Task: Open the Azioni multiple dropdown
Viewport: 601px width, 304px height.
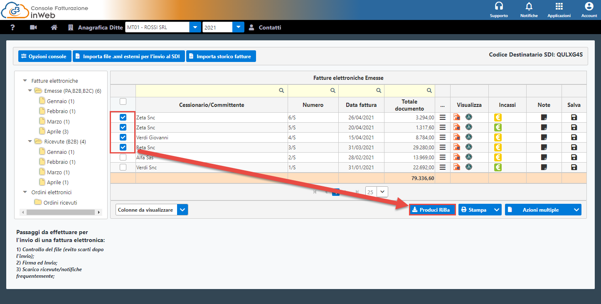Action: (543, 210)
